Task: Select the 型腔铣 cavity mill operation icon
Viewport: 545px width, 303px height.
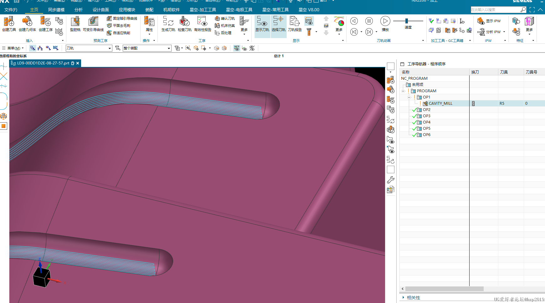Action: click(x=75, y=24)
